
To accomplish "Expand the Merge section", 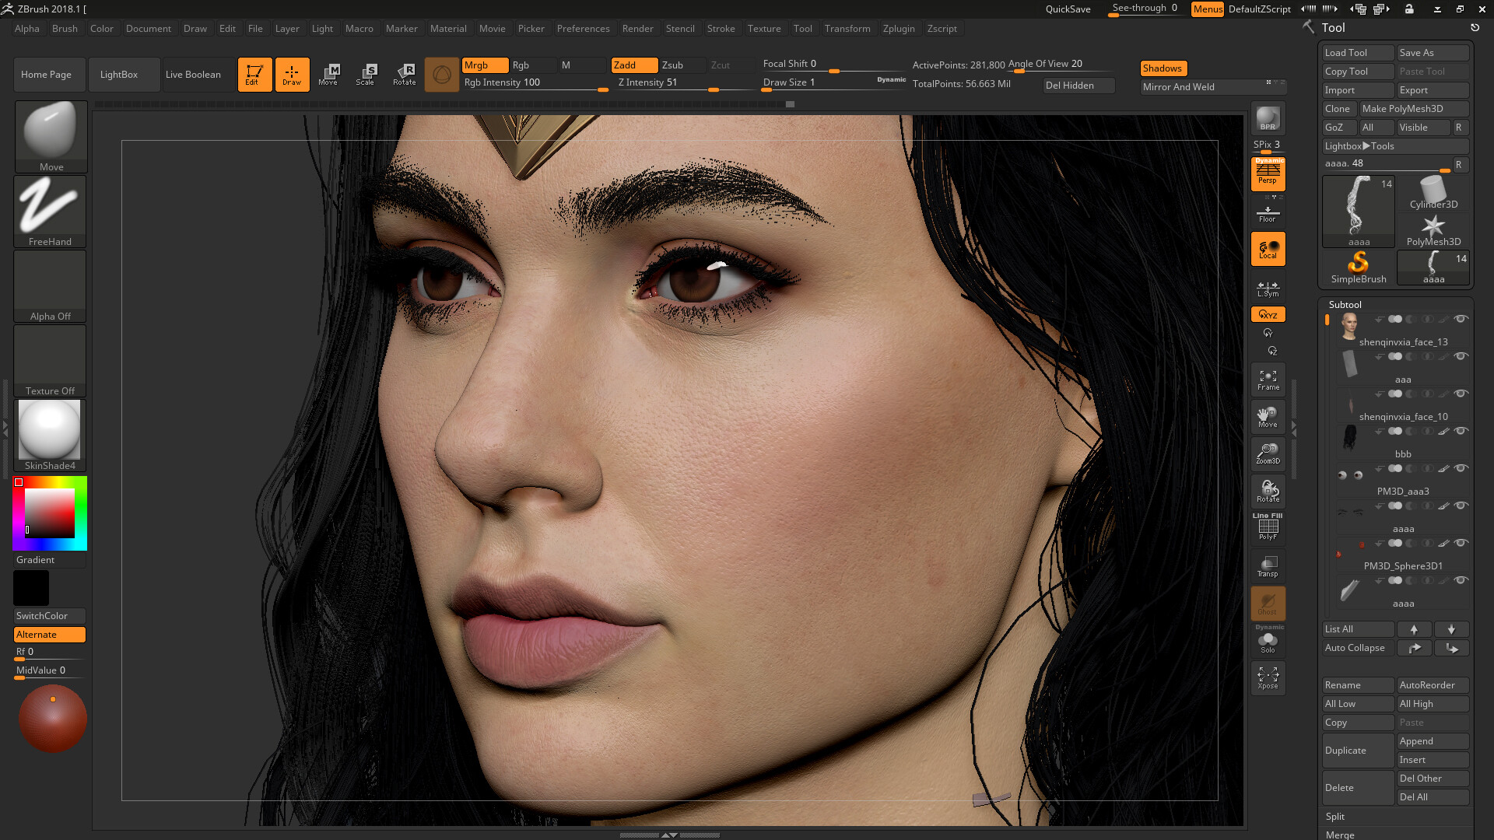I will pos(1340,835).
